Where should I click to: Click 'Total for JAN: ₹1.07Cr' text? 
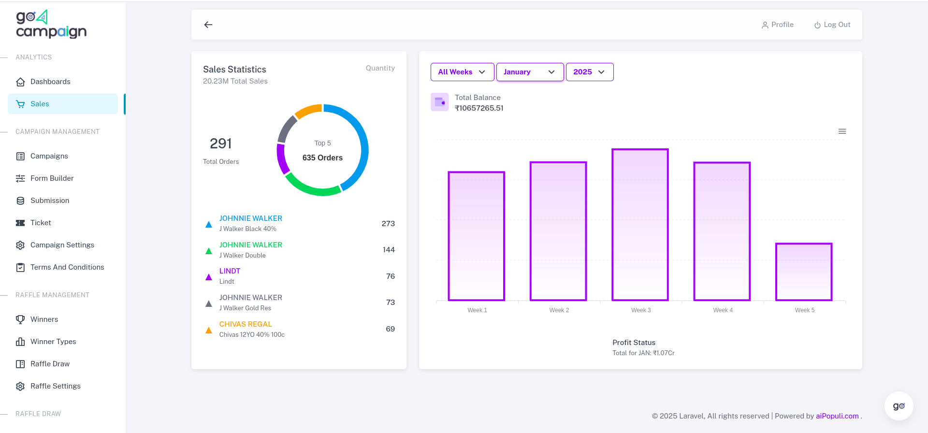tap(643, 353)
